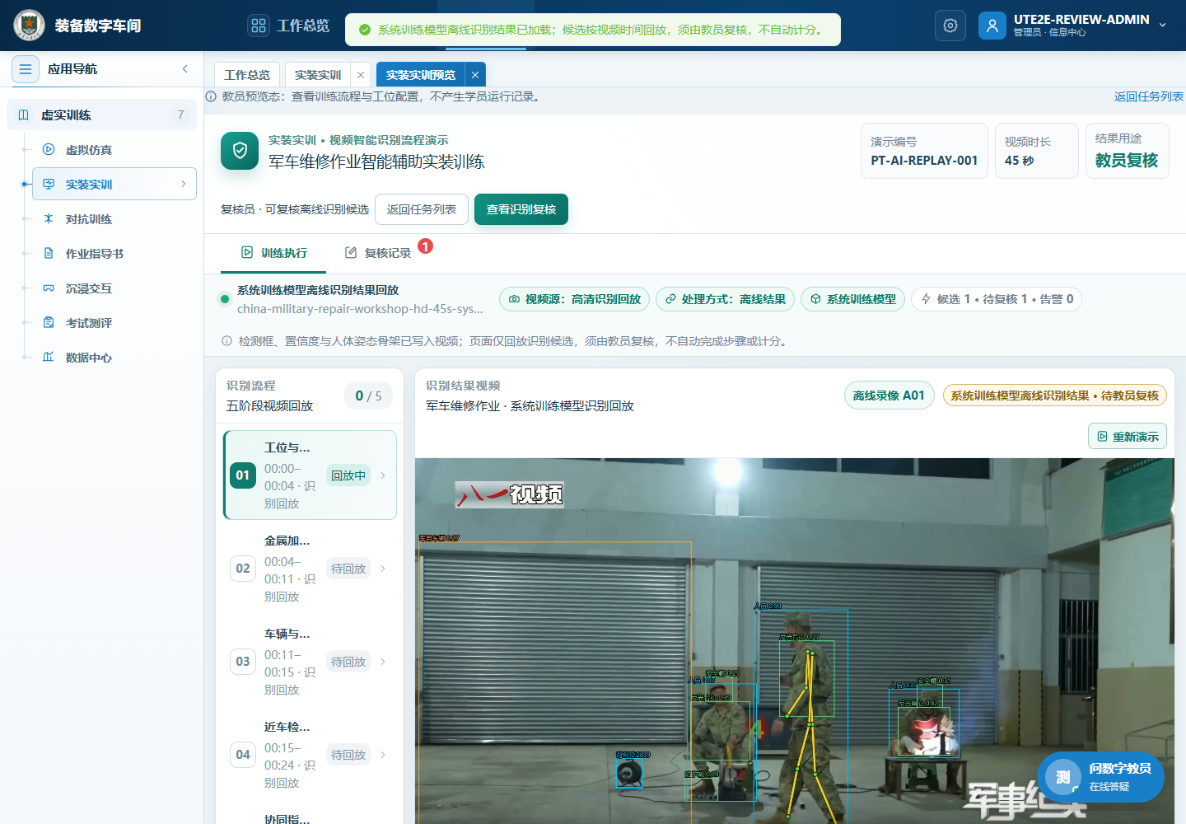The width and height of the screenshot is (1186, 824).
Task: Click the 虚实训练 book icon
Action: click(23, 115)
